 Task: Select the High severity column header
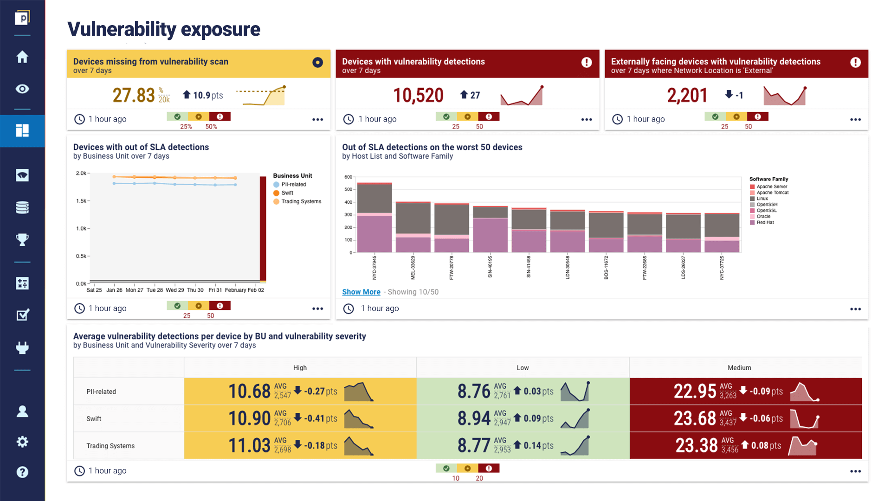pos(300,367)
